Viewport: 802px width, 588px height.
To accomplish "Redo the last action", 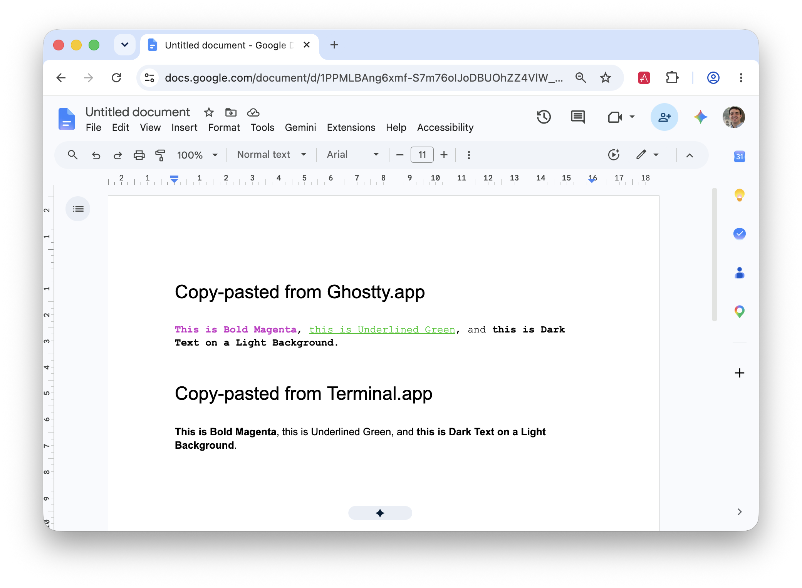I will click(117, 155).
